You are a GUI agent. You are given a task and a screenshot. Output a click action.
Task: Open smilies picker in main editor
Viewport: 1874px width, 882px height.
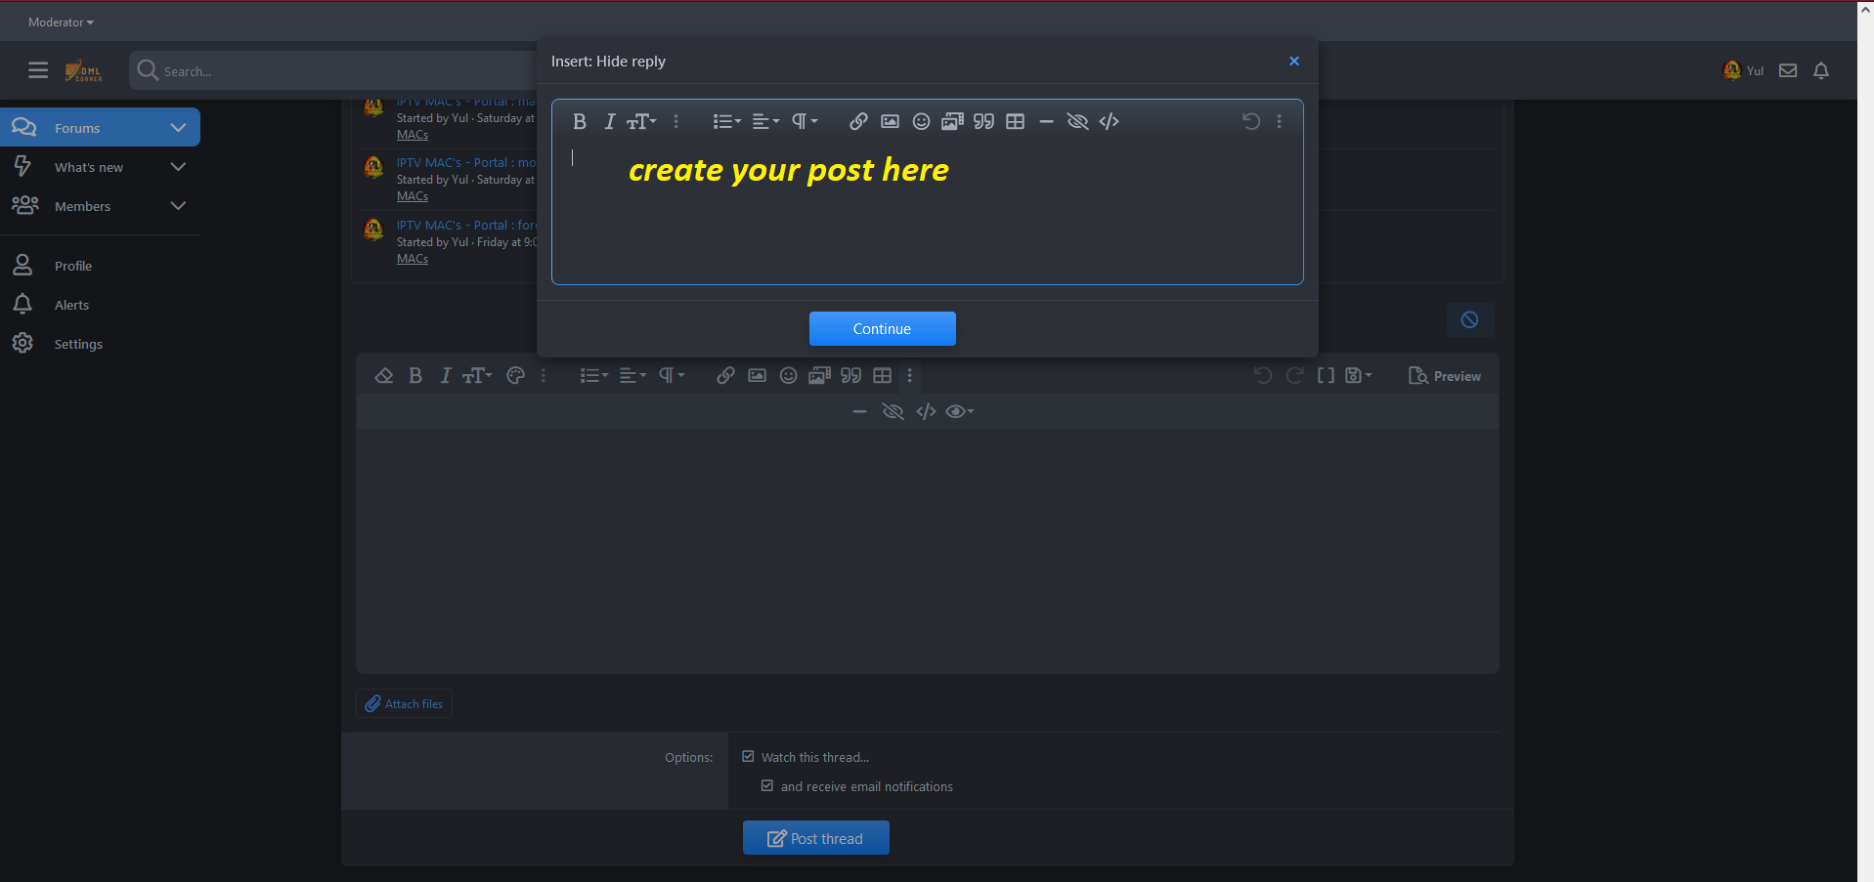[788, 375]
